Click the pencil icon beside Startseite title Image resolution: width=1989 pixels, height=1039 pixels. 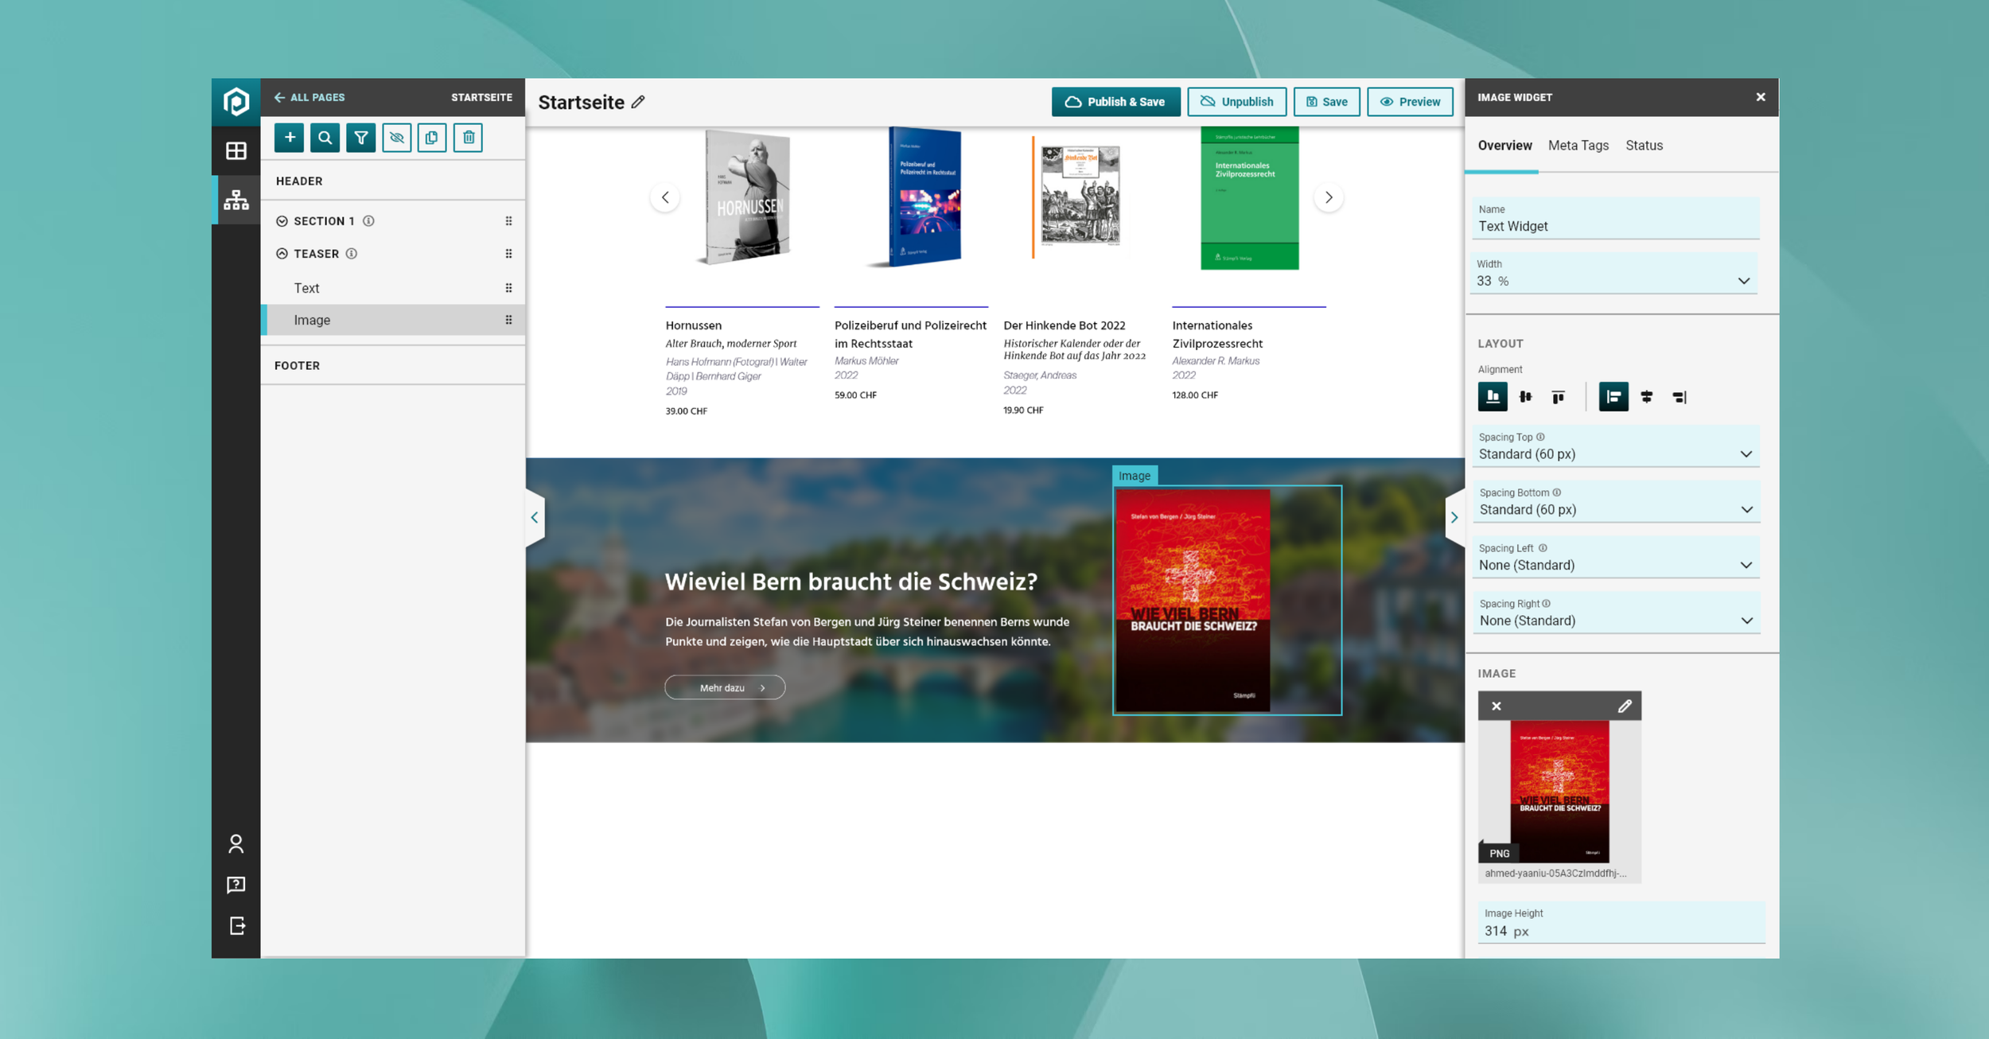(638, 102)
